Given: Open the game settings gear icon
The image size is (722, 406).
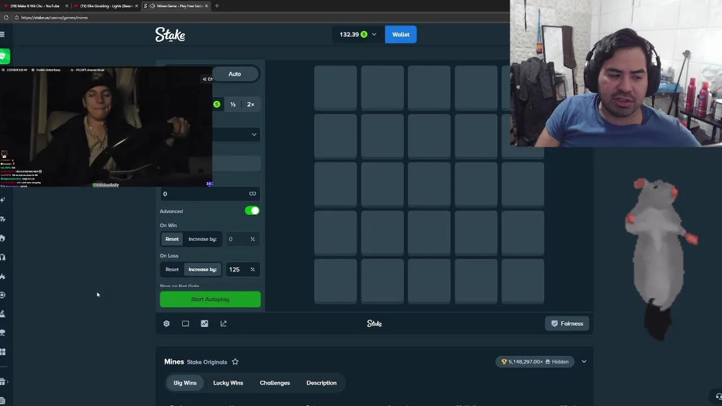Looking at the screenshot, I should [166, 324].
